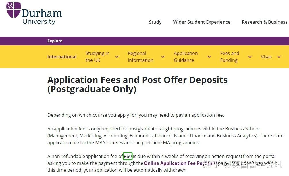Click the Visas nav link text
Viewport: 289px width, 176px height.
point(266,57)
